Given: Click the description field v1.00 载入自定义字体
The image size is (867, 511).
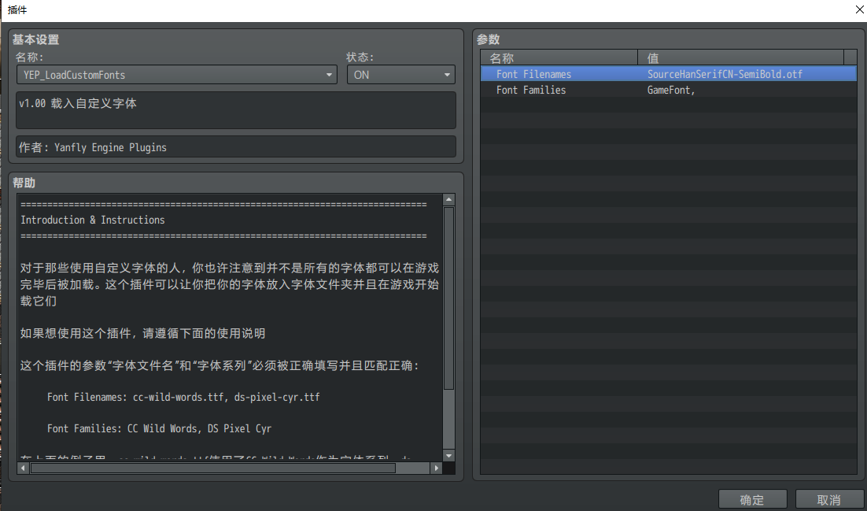Looking at the screenshot, I should [x=236, y=110].
